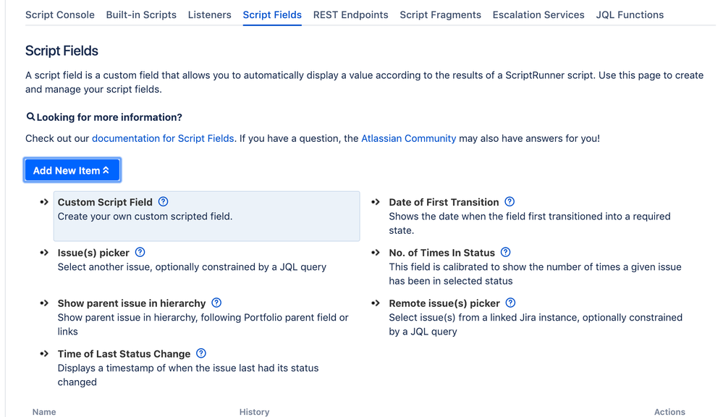The image size is (723, 417).
Task: Switch to the JQL Functions tab
Action: click(630, 14)
